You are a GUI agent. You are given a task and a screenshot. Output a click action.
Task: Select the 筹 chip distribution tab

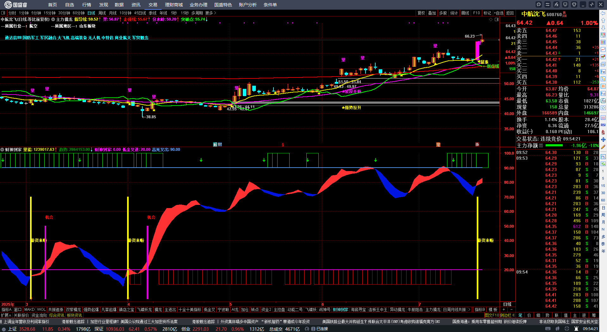(x=594, y=315)
